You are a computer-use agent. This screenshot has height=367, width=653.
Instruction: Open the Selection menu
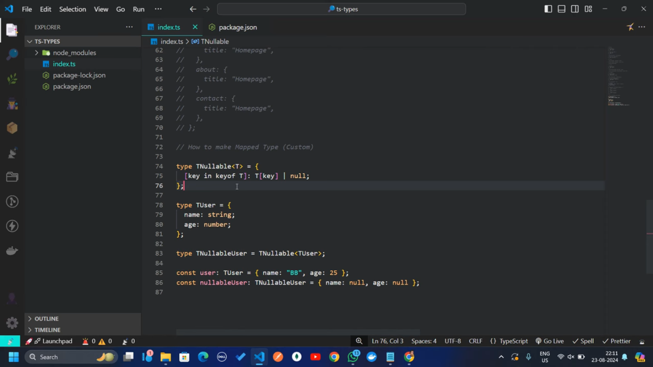tap(72, 9)
